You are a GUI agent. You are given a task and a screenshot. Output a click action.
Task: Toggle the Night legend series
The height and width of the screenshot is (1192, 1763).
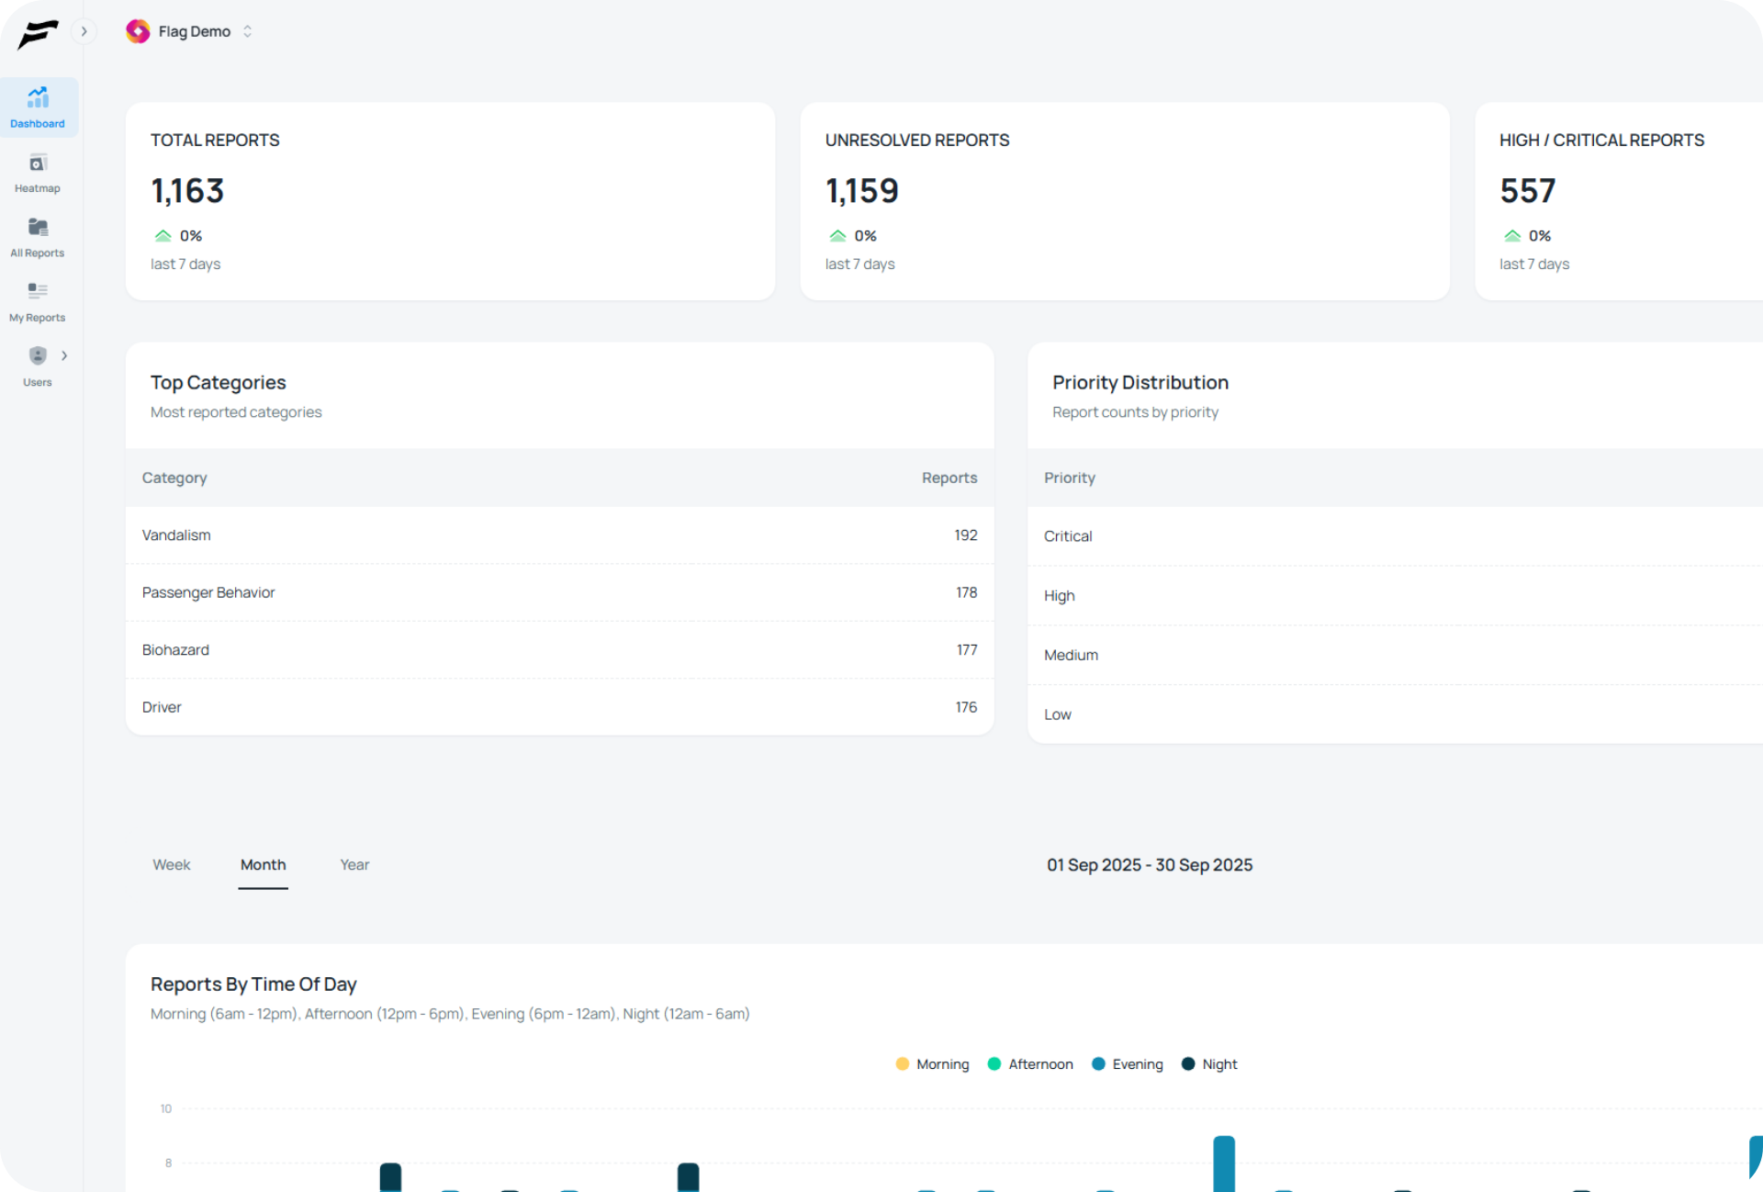[1218, 1064]
